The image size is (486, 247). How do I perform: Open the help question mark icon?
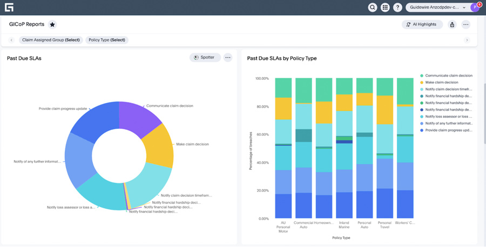coord(397,8)
